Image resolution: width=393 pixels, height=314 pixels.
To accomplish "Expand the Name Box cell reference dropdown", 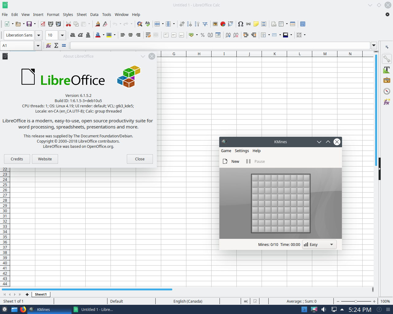I will 38,46.
